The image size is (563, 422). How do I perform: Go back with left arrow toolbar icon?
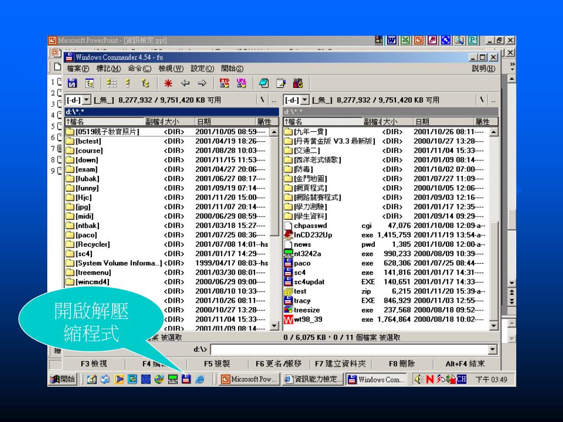point(185,84)
